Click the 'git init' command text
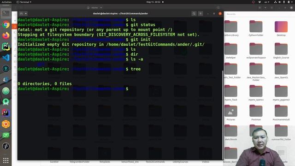The width and height of the screenshot is (295, 166). point(140,40)
